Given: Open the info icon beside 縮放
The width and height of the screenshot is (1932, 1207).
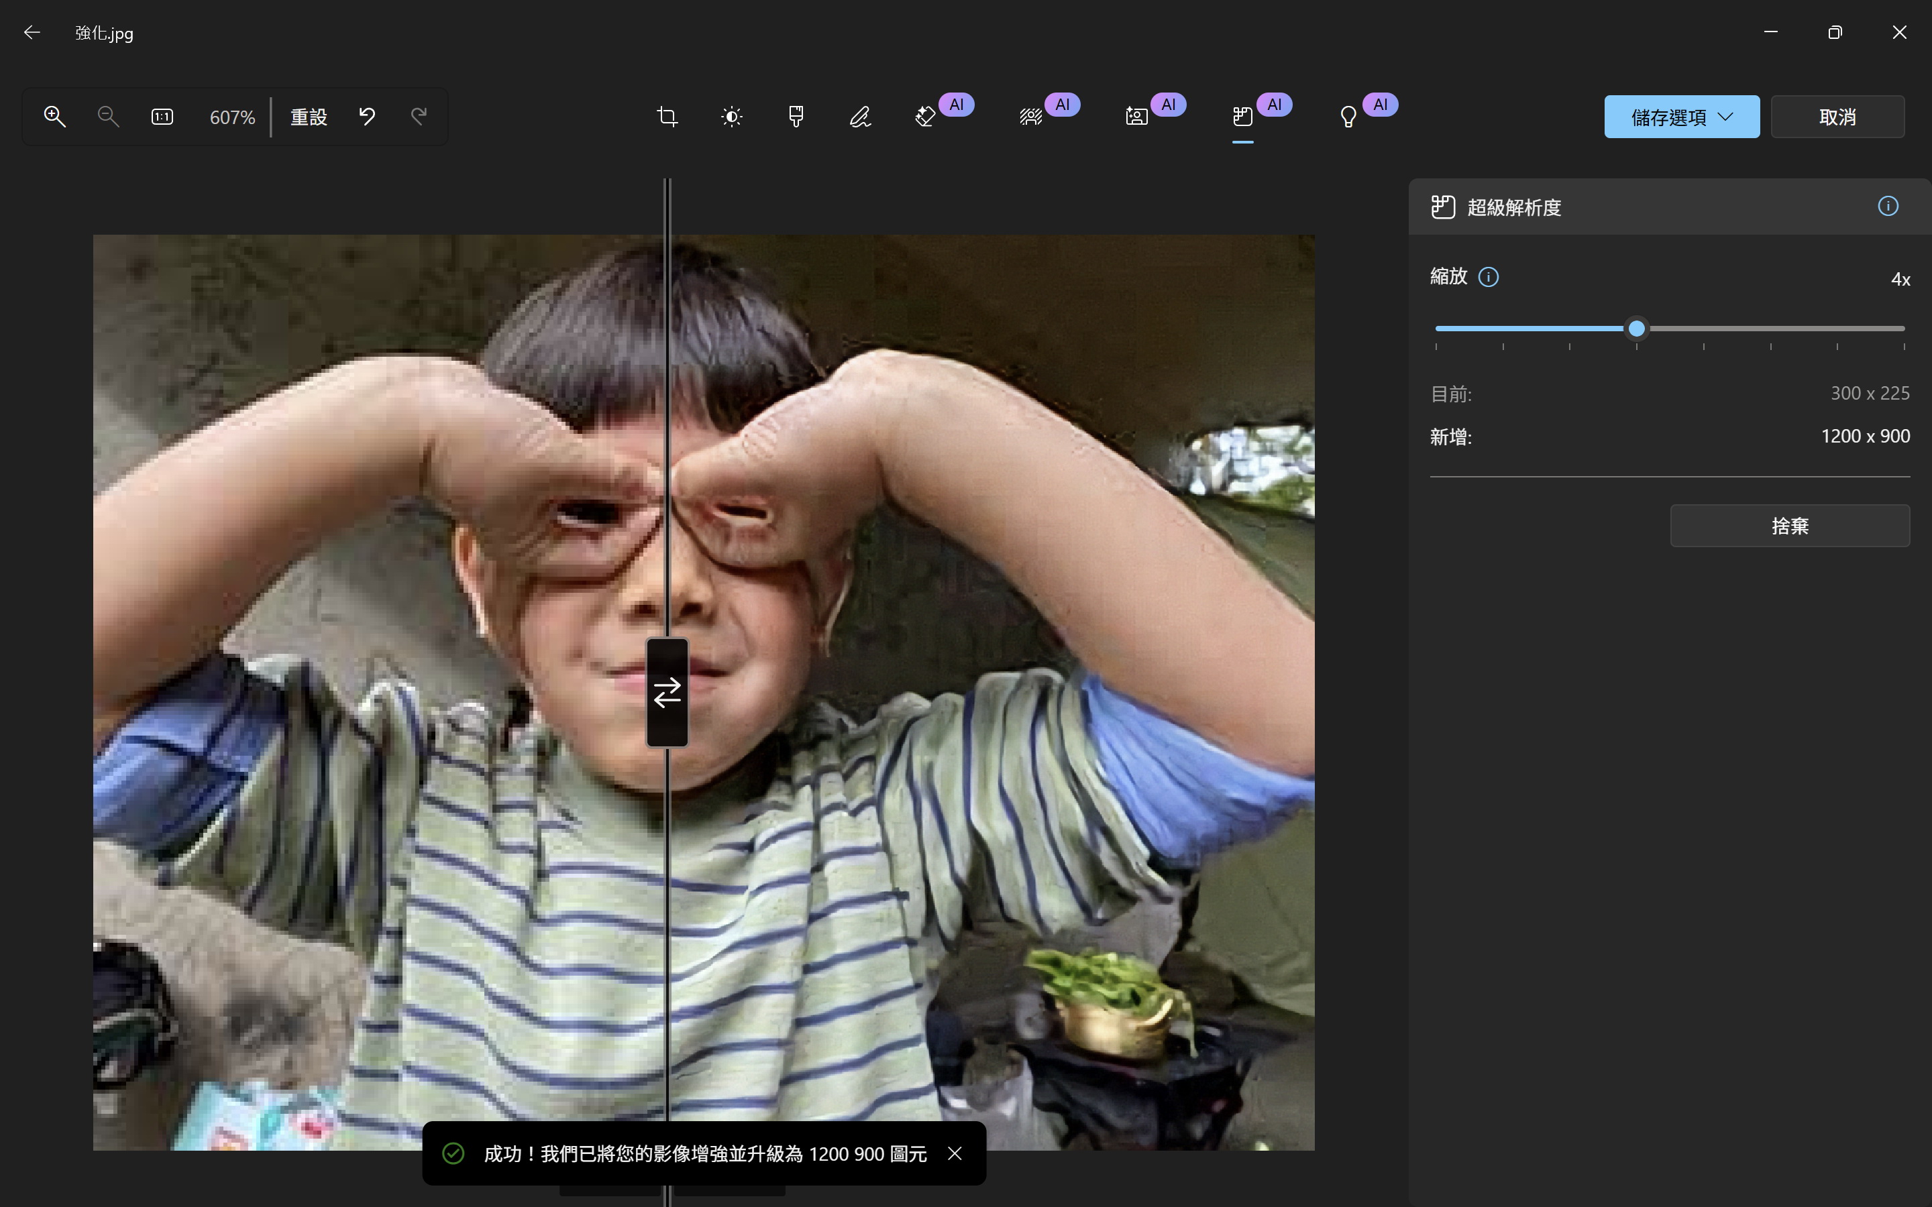Looking at the screenshot, I should [1488, 277].
